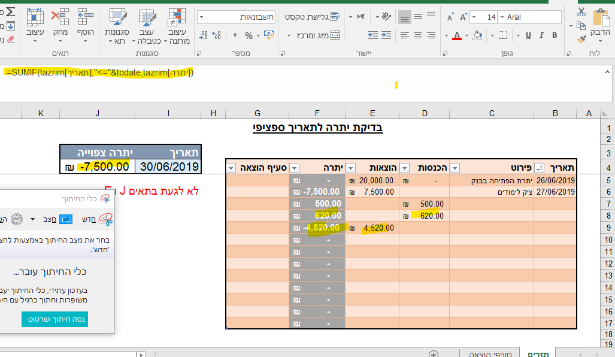Viewport: 615px width, 357px height.
Task: Click the נסה חיתוך ושרטוט teal button
Action: tap(54, 319)
